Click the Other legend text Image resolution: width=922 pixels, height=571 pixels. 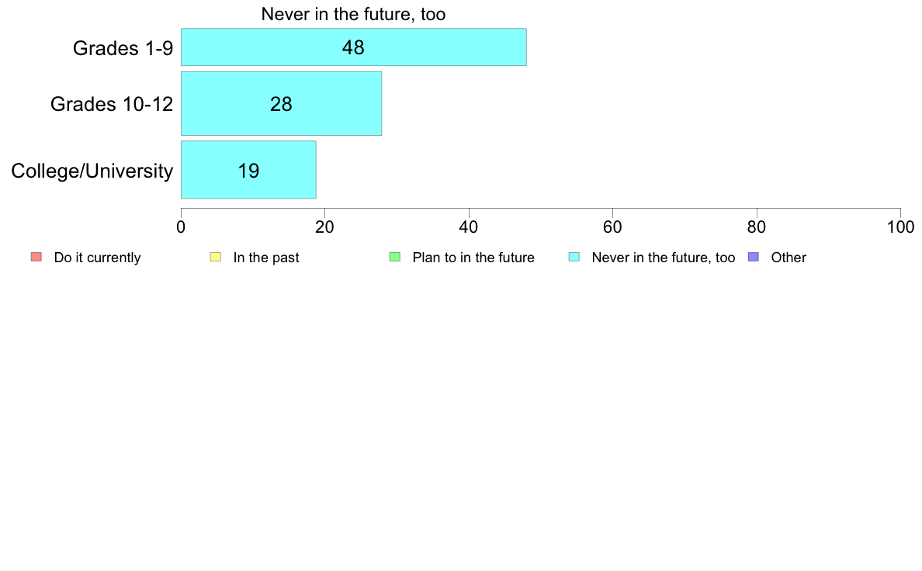(x=789, y=258)
